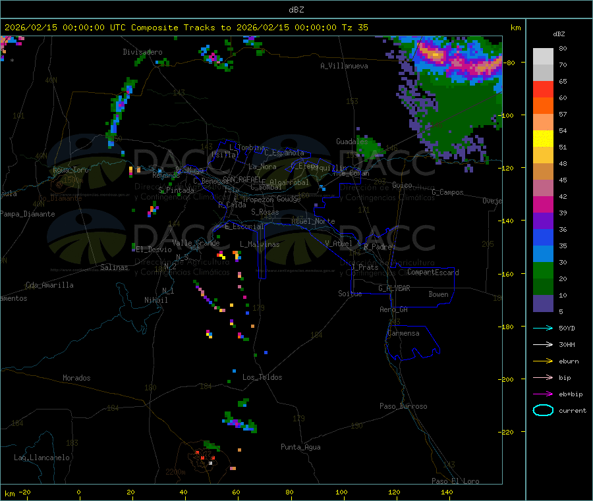The height and width of the screenshot is (501, 593).
Task: Click the 'G_ALVEAR' map label
Action: coord(394,288)
